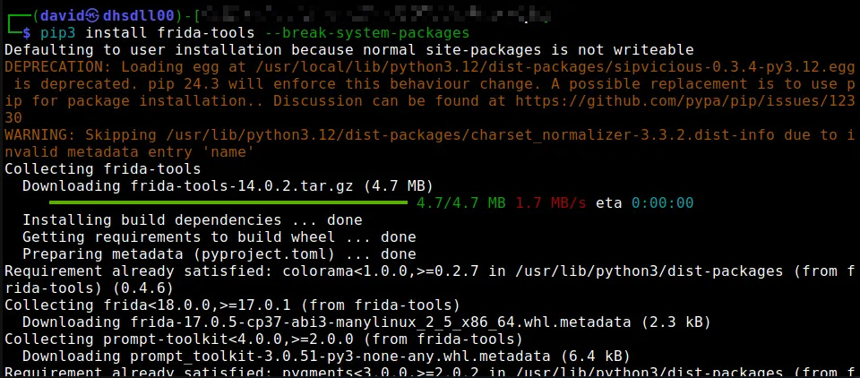Click the 1.7 MB/s download speed
This screenshot has width=860, height=378.
click(x=551, y=203)
